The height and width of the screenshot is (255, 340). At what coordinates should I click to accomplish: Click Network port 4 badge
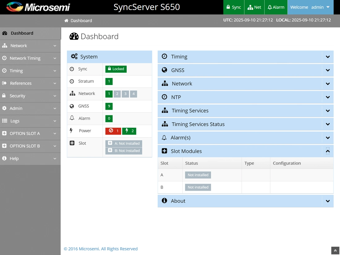click(x=134, y=94)
